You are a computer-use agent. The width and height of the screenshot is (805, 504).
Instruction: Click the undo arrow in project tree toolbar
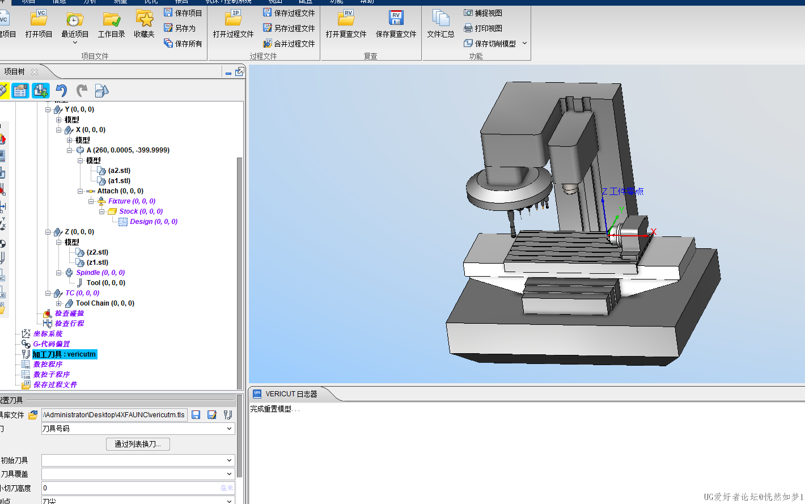61,91
